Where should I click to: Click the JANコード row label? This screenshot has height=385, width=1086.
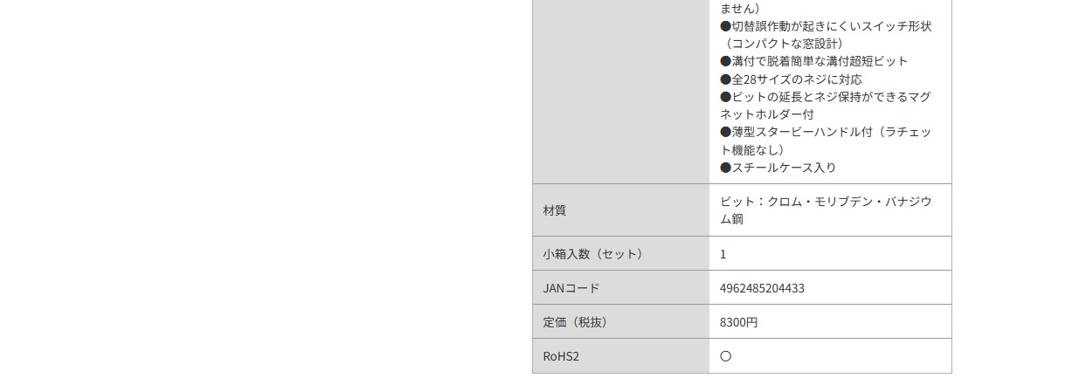click(x=571, y=288)
